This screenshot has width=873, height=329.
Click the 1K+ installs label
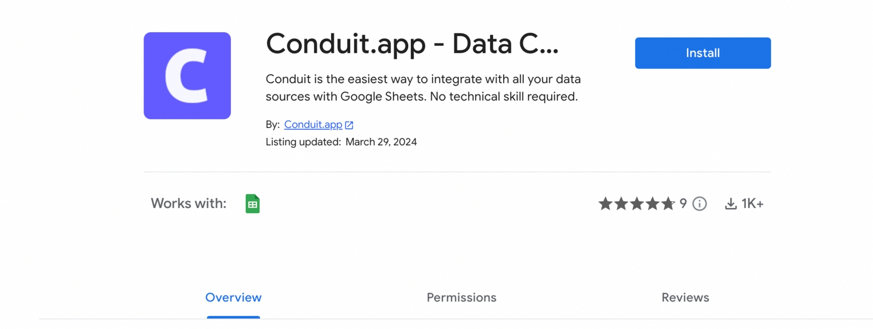pyautogui.click(x=752, y=204)
